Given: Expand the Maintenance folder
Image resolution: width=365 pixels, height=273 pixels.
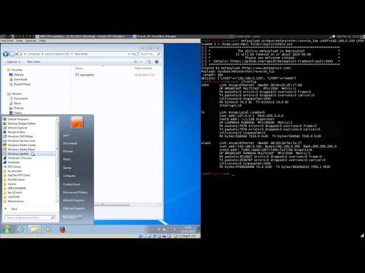Looking at the screenshot, I should (x=15, y=201).
